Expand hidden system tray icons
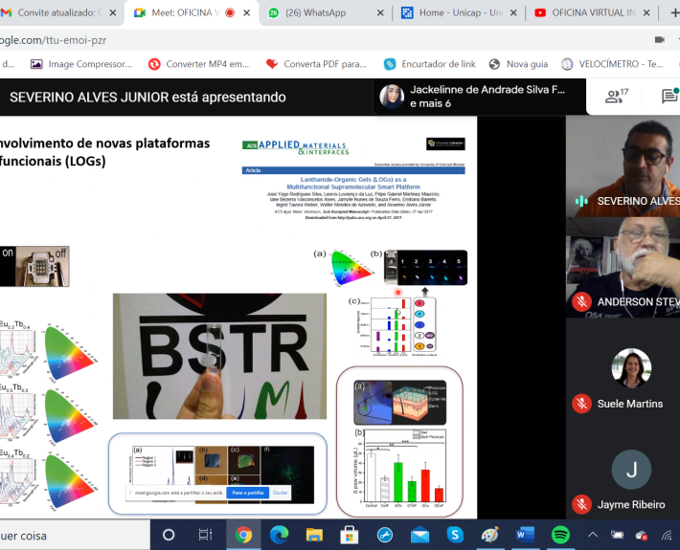 click(x=593, y=535)
